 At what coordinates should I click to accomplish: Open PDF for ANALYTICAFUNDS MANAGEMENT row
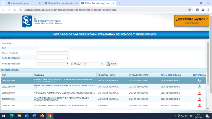coord(199,99)
